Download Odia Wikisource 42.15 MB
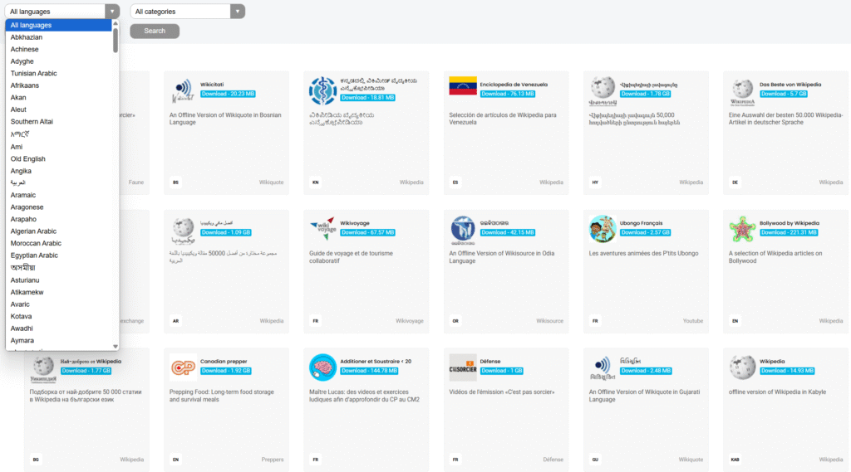Image resolution: width=851 pixels, height=472 pixels. tap(508, 232)
